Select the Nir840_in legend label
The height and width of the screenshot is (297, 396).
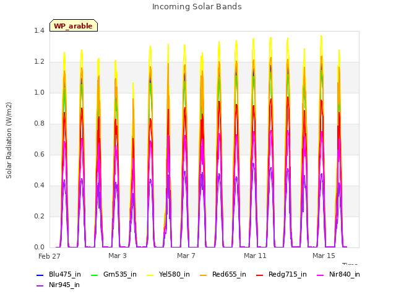pos(345,275)
